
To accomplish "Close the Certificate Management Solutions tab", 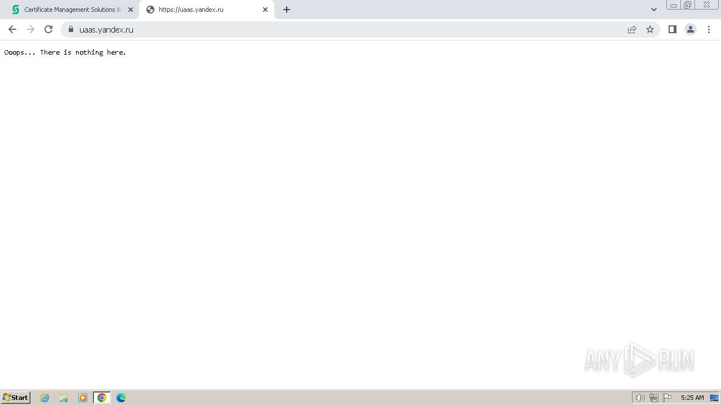I will (x=131, y=10).
